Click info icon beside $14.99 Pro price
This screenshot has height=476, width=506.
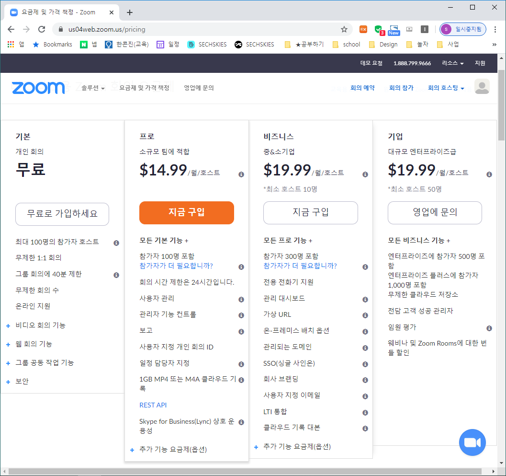[x=241, y=174]
